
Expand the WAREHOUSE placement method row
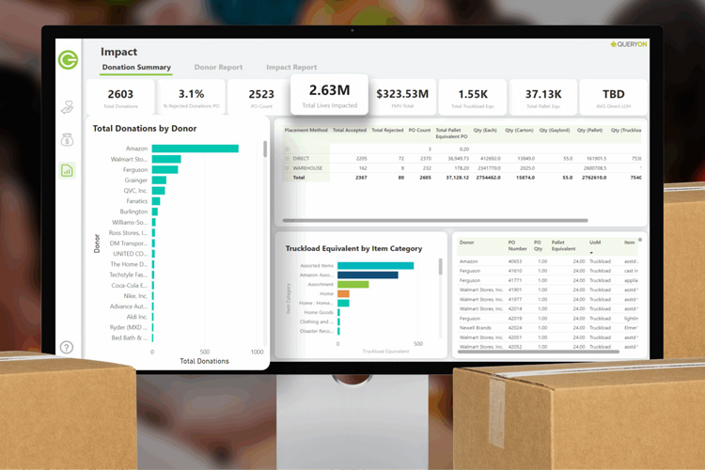coord(287,168)
